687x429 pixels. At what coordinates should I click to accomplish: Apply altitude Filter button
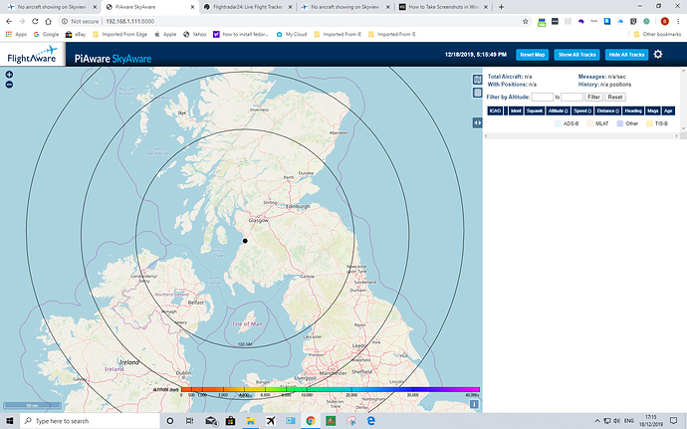[x=593, y=98]
